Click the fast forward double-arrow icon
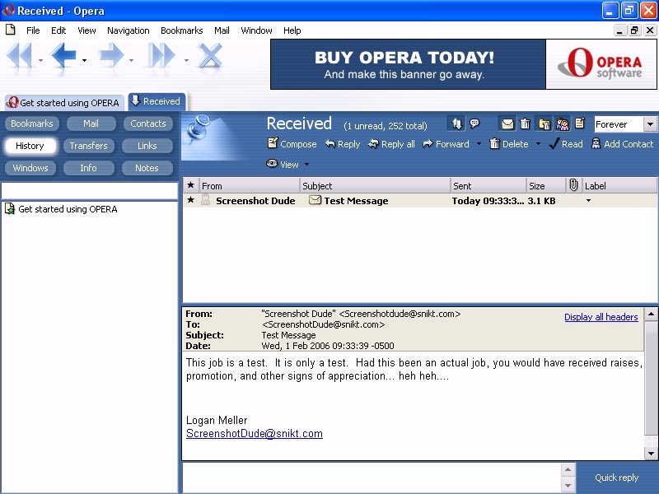This screenshot has height=494, width=659. 161,55
